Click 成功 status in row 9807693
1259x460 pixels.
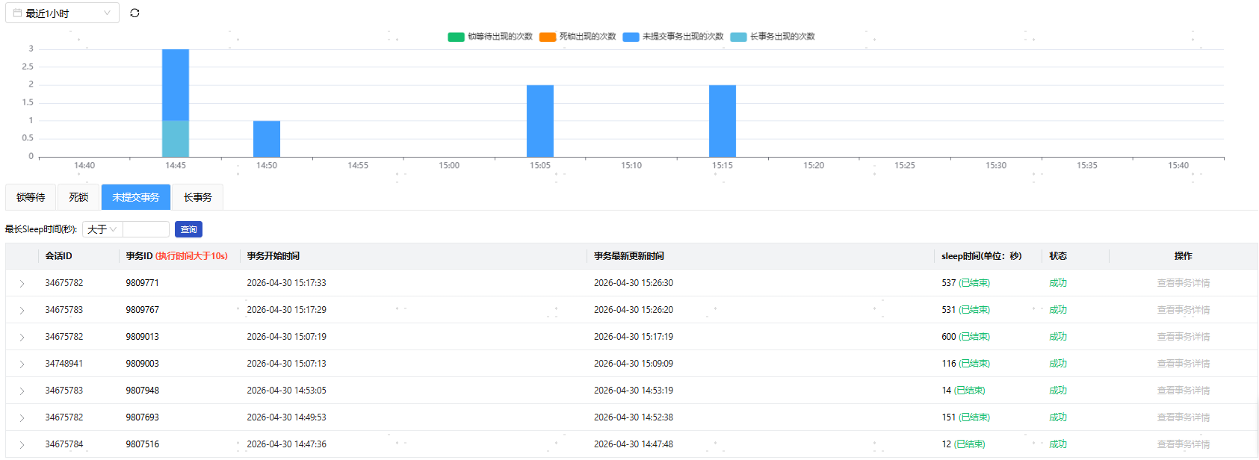1058,417
